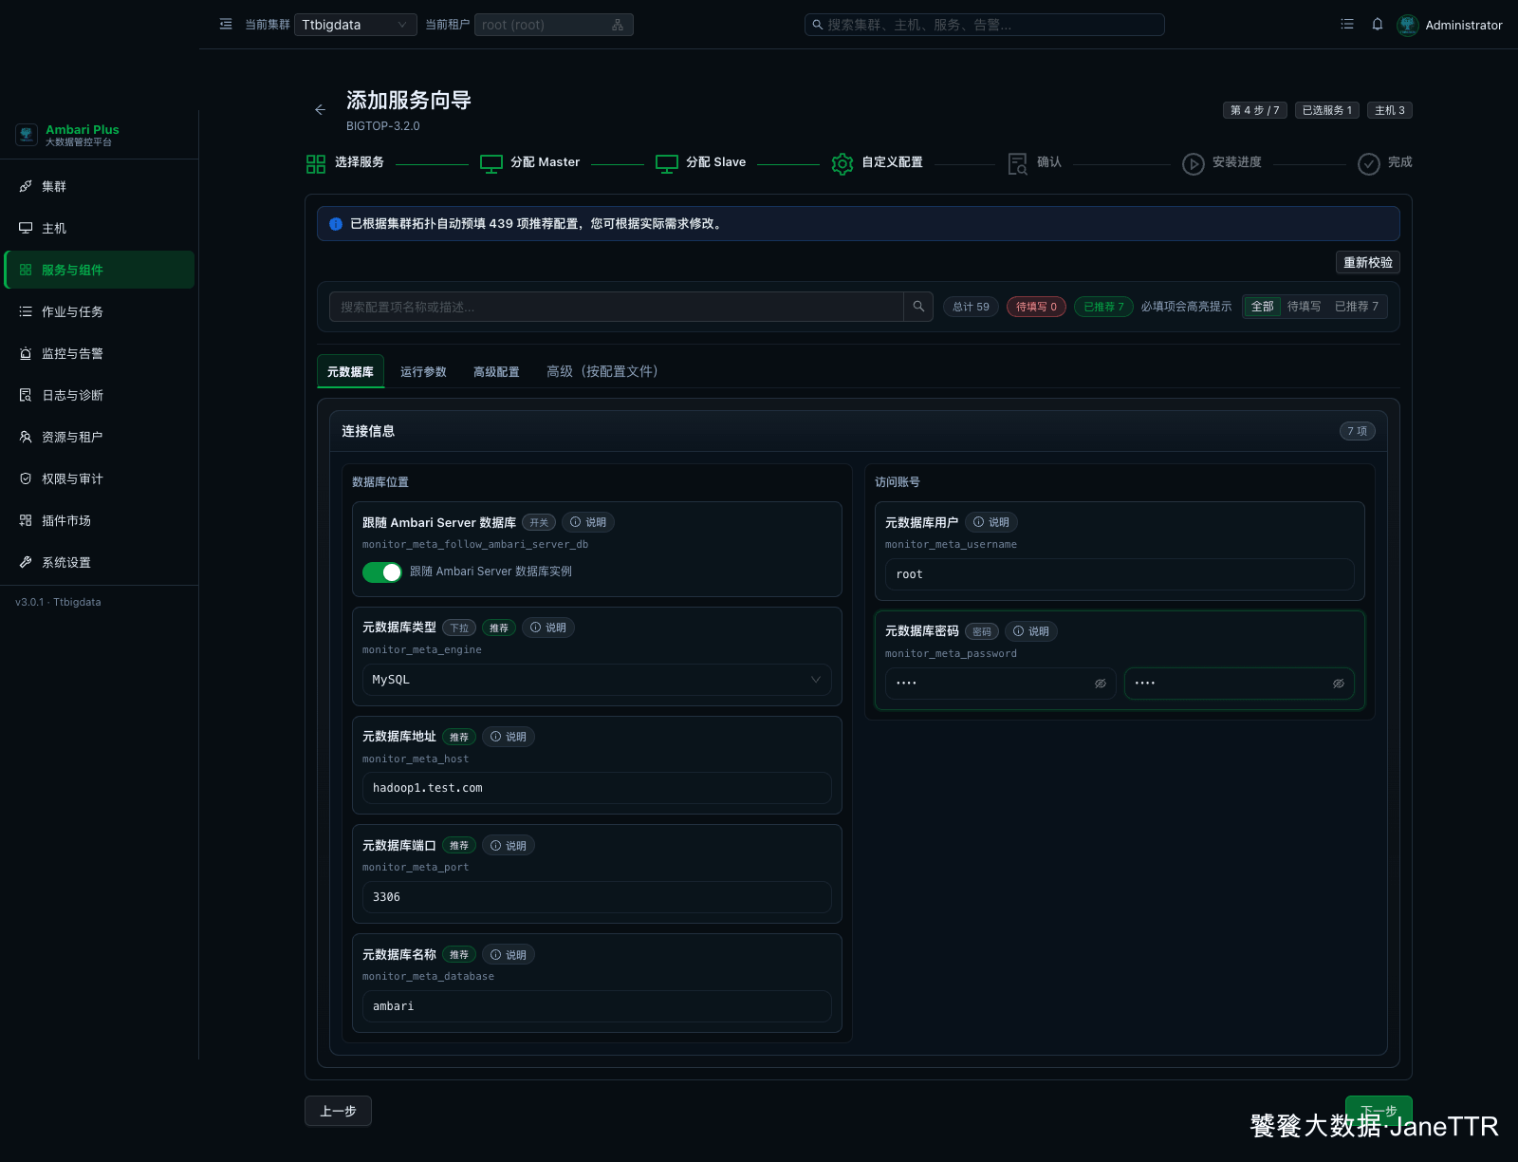Click the 分配 Slave step icon

coord(667,163)
